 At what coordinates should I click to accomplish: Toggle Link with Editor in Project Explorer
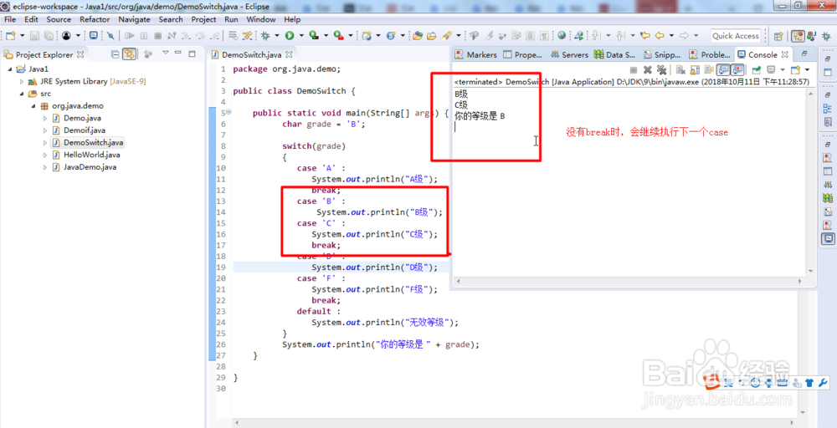(129, 53)
